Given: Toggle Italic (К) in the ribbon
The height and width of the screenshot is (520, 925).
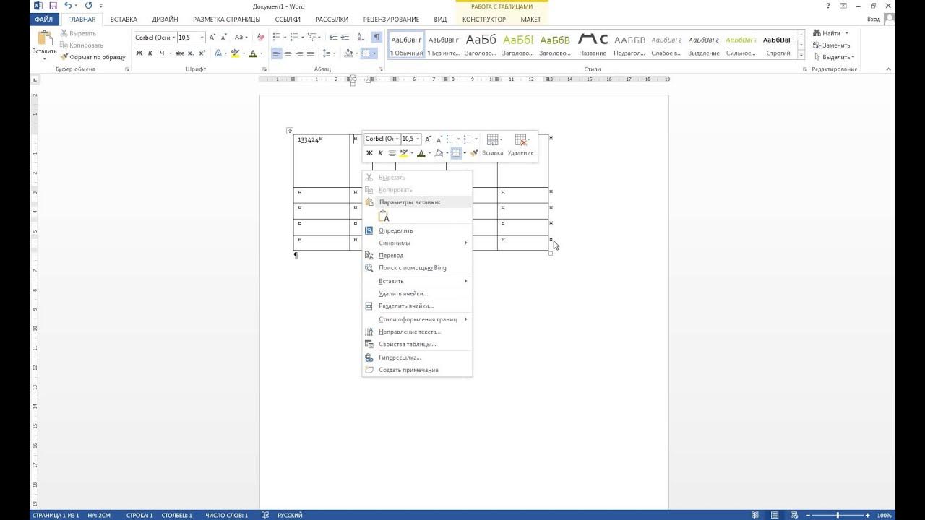Looking at the screenshot, I should [x=150, y=53].
